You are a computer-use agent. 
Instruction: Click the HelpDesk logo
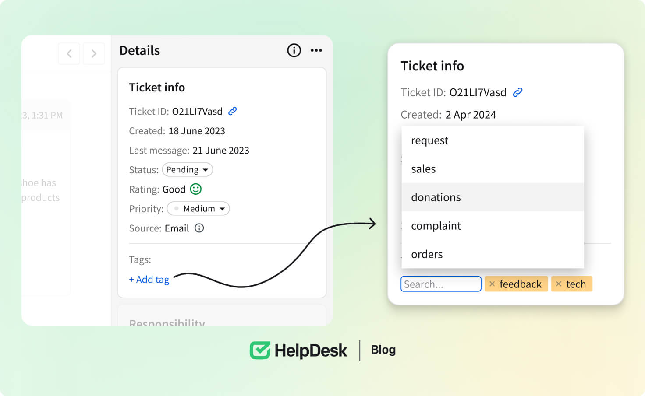[298, 350]
